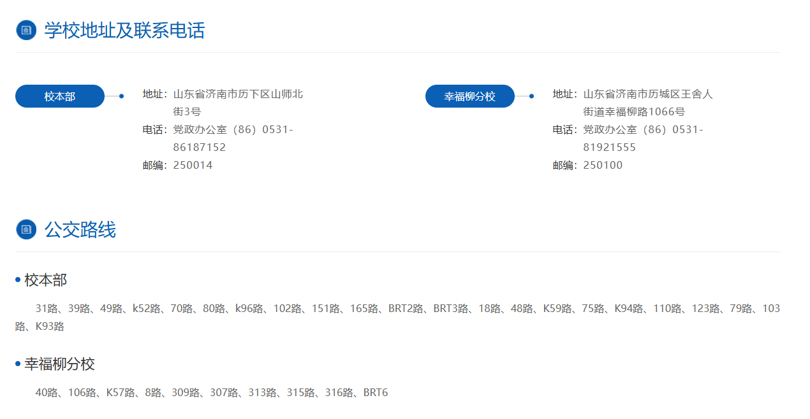
Task: Click the 学校地址及联系电话 heading text
Action: [x=124, y=30]
